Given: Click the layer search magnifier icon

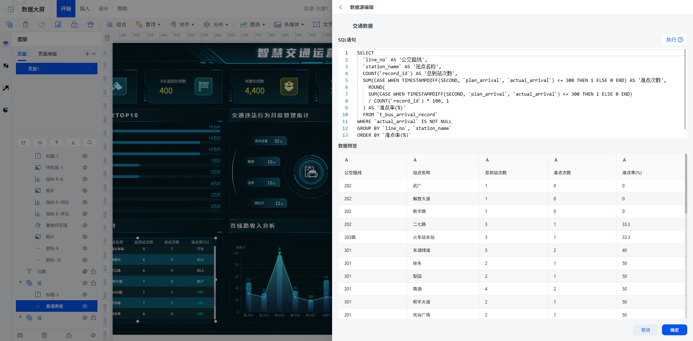Looking at the screenshot, I should click(90, 143).
